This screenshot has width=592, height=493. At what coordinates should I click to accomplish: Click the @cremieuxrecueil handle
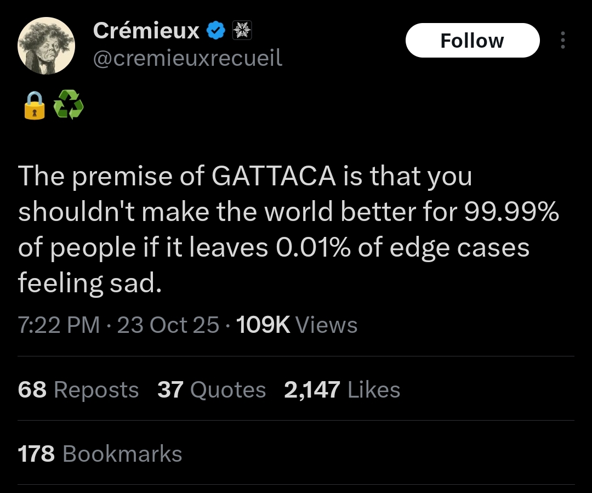coord(187,57)
